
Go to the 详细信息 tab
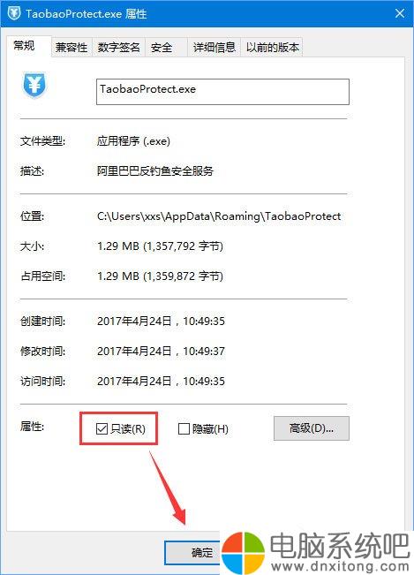pyautogui.click(x=214, y=48)
